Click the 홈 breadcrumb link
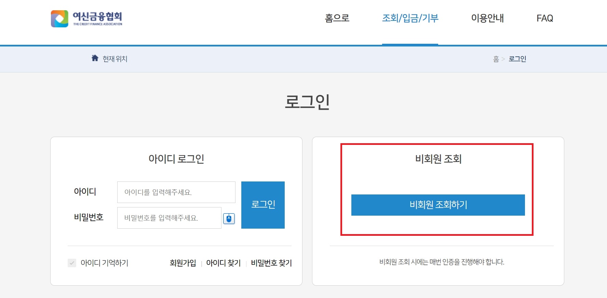This screenshot has width=607, height=298. point(496,59)
